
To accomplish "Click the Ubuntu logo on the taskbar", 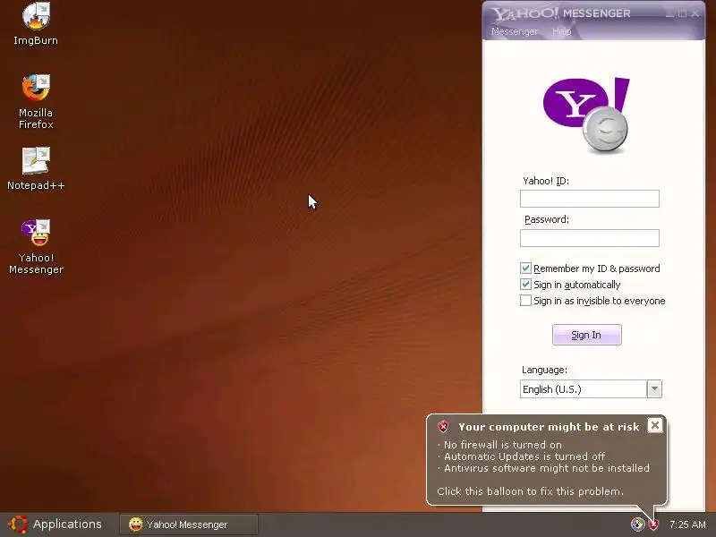I will 18,524.
